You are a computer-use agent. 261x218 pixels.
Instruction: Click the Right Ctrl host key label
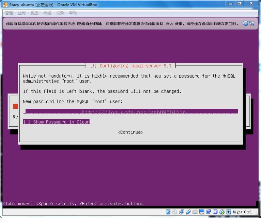[242, 212]
